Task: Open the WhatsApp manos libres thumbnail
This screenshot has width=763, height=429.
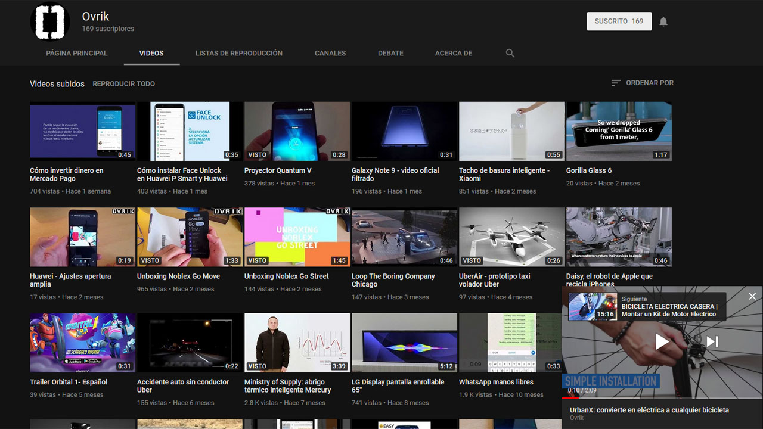Action: tap(510, 343)
